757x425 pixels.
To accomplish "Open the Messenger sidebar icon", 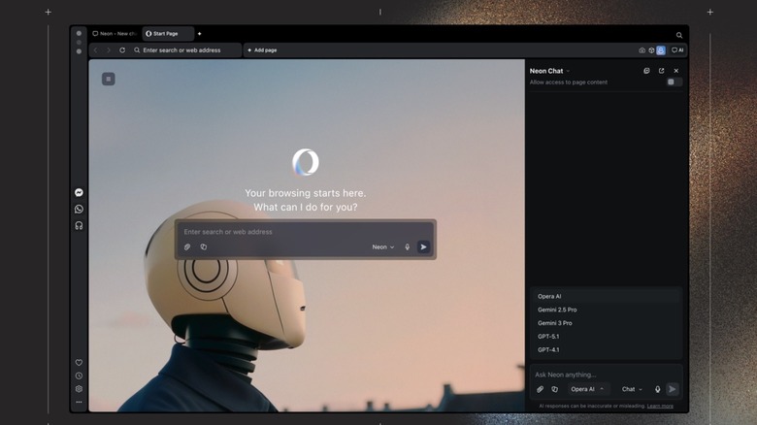I will [79, 193].
